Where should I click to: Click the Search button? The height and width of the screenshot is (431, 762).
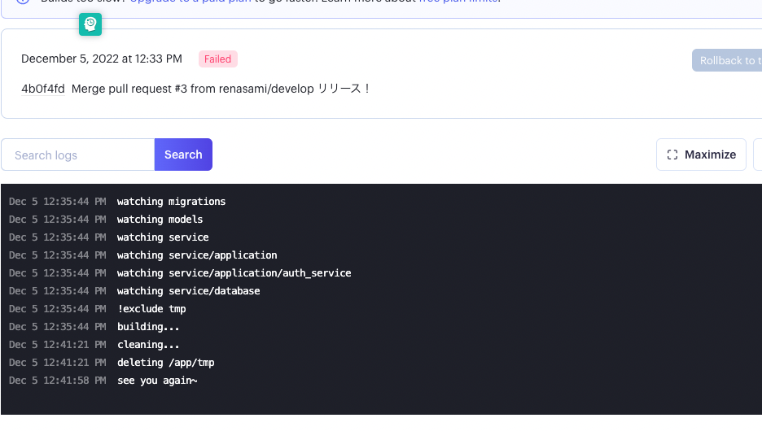tap(183, 155)
